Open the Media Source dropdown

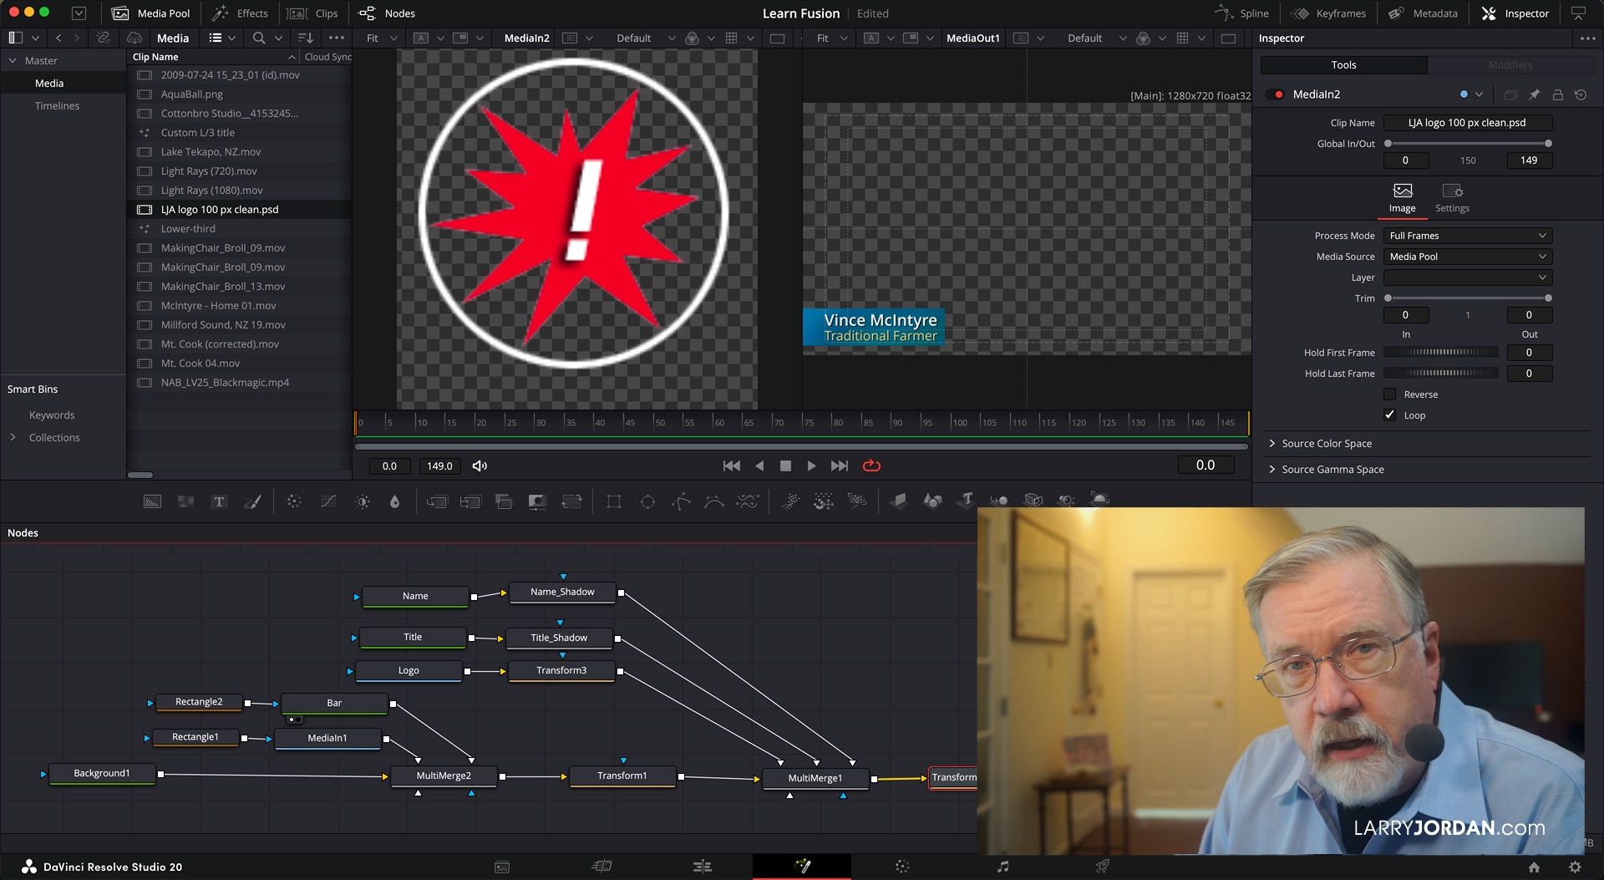[1467, 257]
